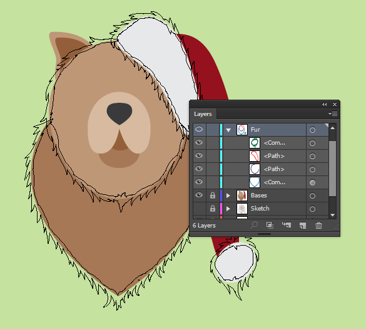Unlock the Sketch layer lock icon
366x329 pixels.
[213, 208]
